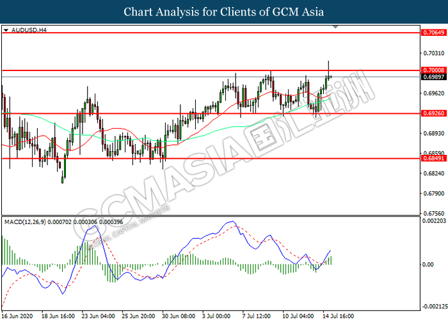Click the 7 Jul 12:00 time axis label
Image resolution: width=448 pixels, height=320 pixels.
coord(257,316)
